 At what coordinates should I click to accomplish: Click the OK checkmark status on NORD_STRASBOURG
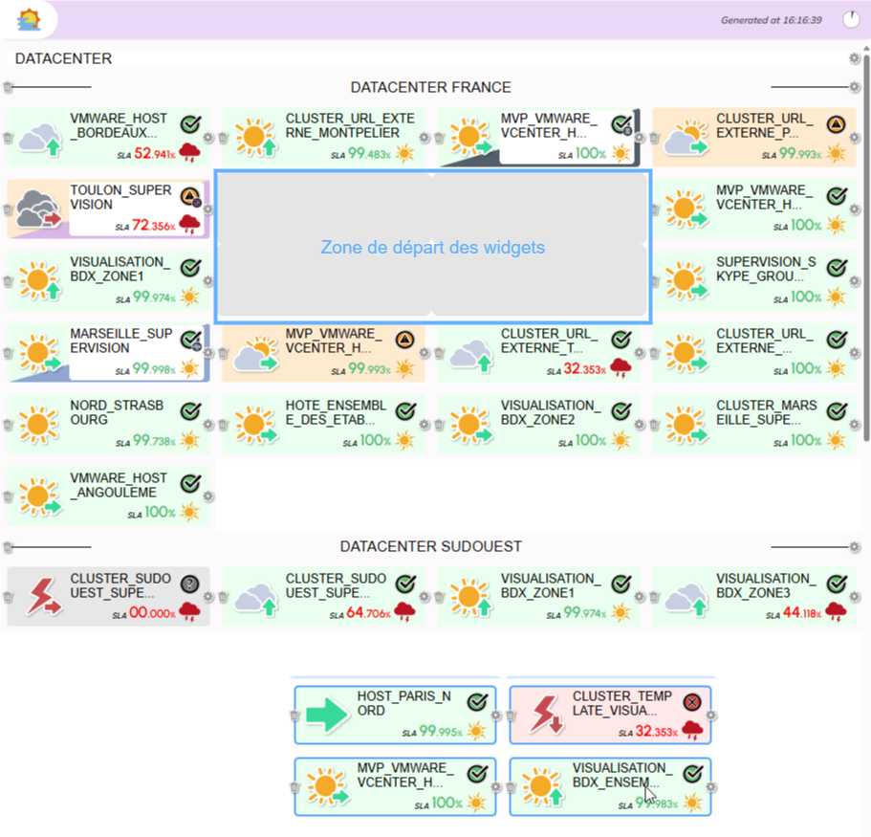pos(190,411)
